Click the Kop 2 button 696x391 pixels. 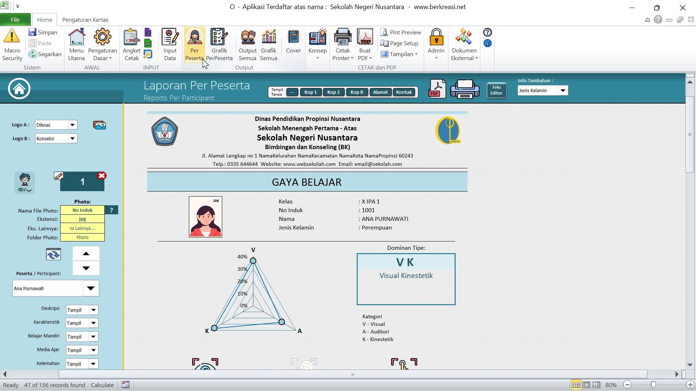click(x=333, y=92)
